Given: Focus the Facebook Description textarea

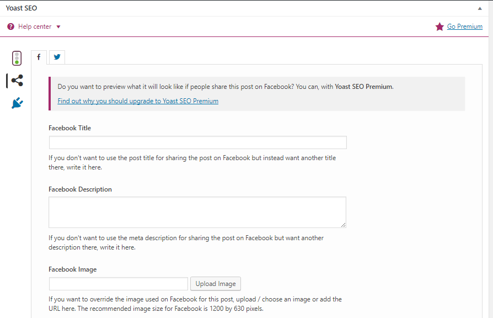Looking at the screenshot, I should pos(197,212).
